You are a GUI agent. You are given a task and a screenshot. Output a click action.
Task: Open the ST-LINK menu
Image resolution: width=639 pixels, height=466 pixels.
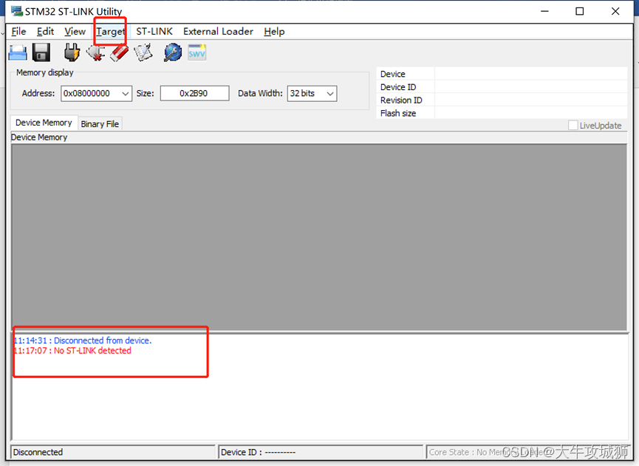154,31
